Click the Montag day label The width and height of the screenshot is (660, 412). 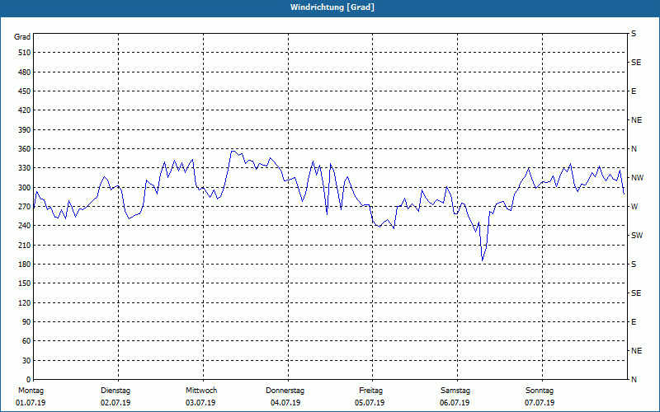click(x=31, y=391)
